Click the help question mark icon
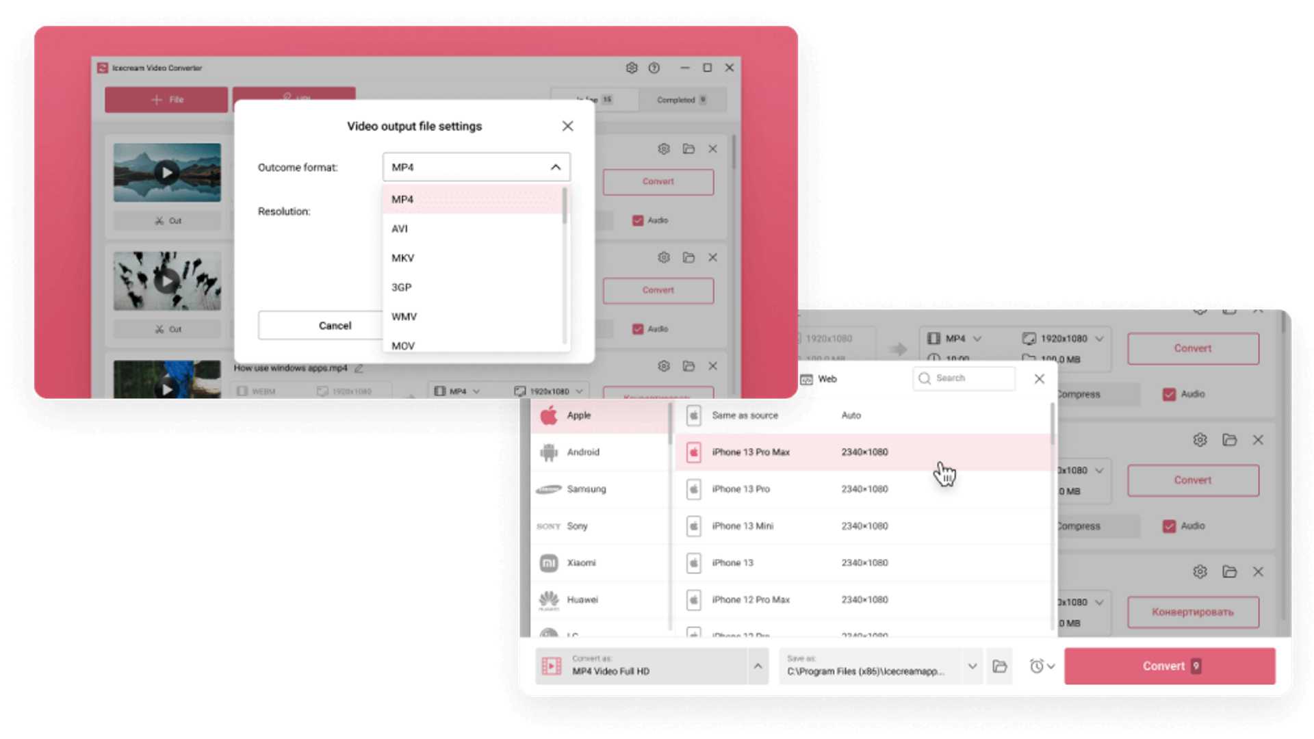 coord(654,68)
